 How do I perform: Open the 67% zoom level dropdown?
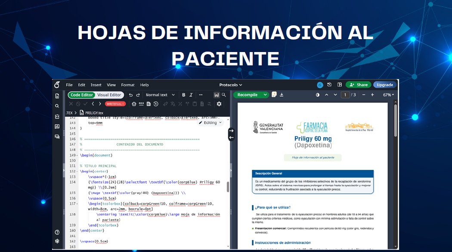[388, 95]
